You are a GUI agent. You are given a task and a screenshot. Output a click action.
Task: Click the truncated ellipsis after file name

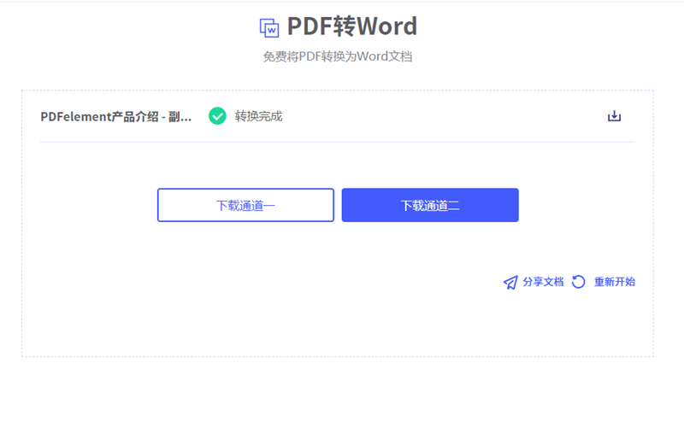187,117
